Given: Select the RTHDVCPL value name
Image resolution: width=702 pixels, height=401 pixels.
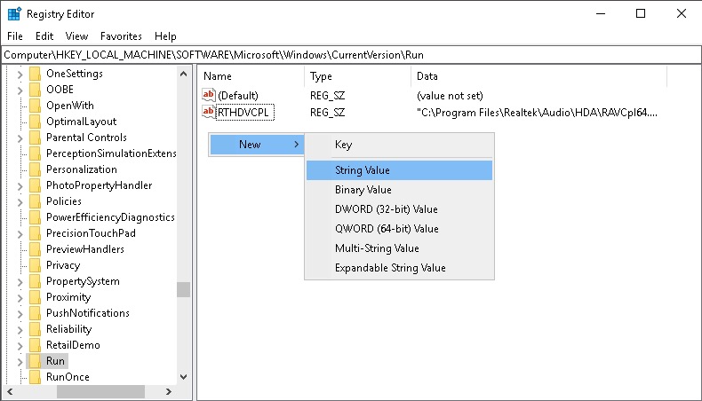Looking at the screenshot, I should [244, 112].
